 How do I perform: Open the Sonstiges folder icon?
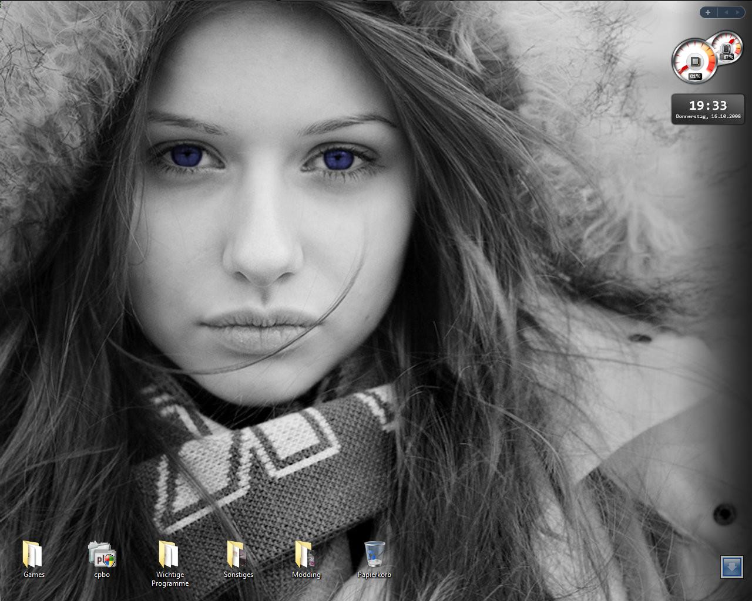coord(237,554)
